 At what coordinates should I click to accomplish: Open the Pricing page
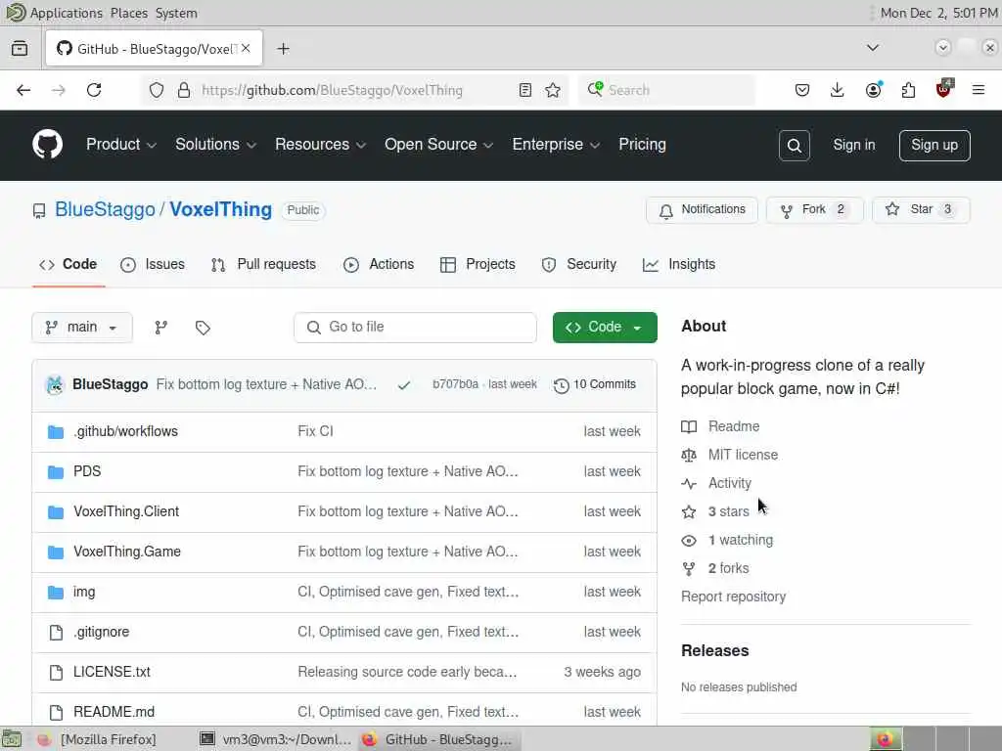(642, 145)
